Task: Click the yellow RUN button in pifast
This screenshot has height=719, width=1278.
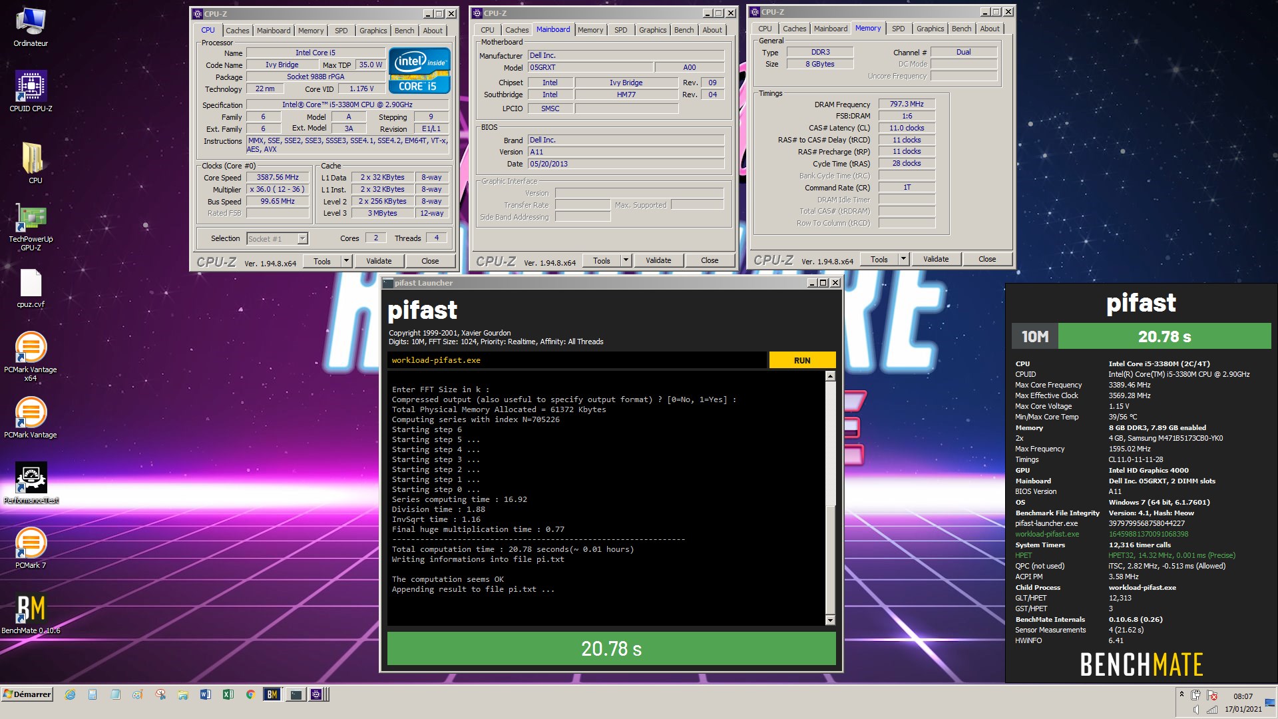Action: (x=802, y=360)
